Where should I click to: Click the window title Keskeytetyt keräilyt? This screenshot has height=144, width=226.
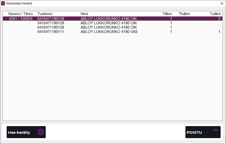(x=19, y=3)
